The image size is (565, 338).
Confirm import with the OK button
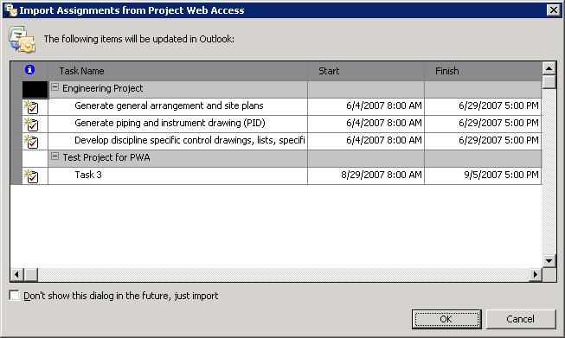[446, 319]
